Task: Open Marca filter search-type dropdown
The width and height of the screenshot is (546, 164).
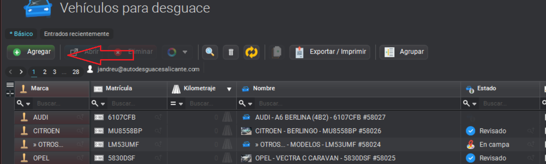Action: click(x=23, y=104)
